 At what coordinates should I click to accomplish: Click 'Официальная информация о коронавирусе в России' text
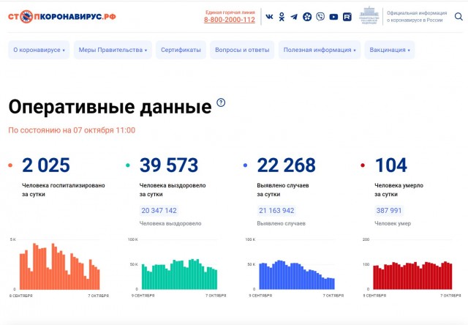click(417, 16)
